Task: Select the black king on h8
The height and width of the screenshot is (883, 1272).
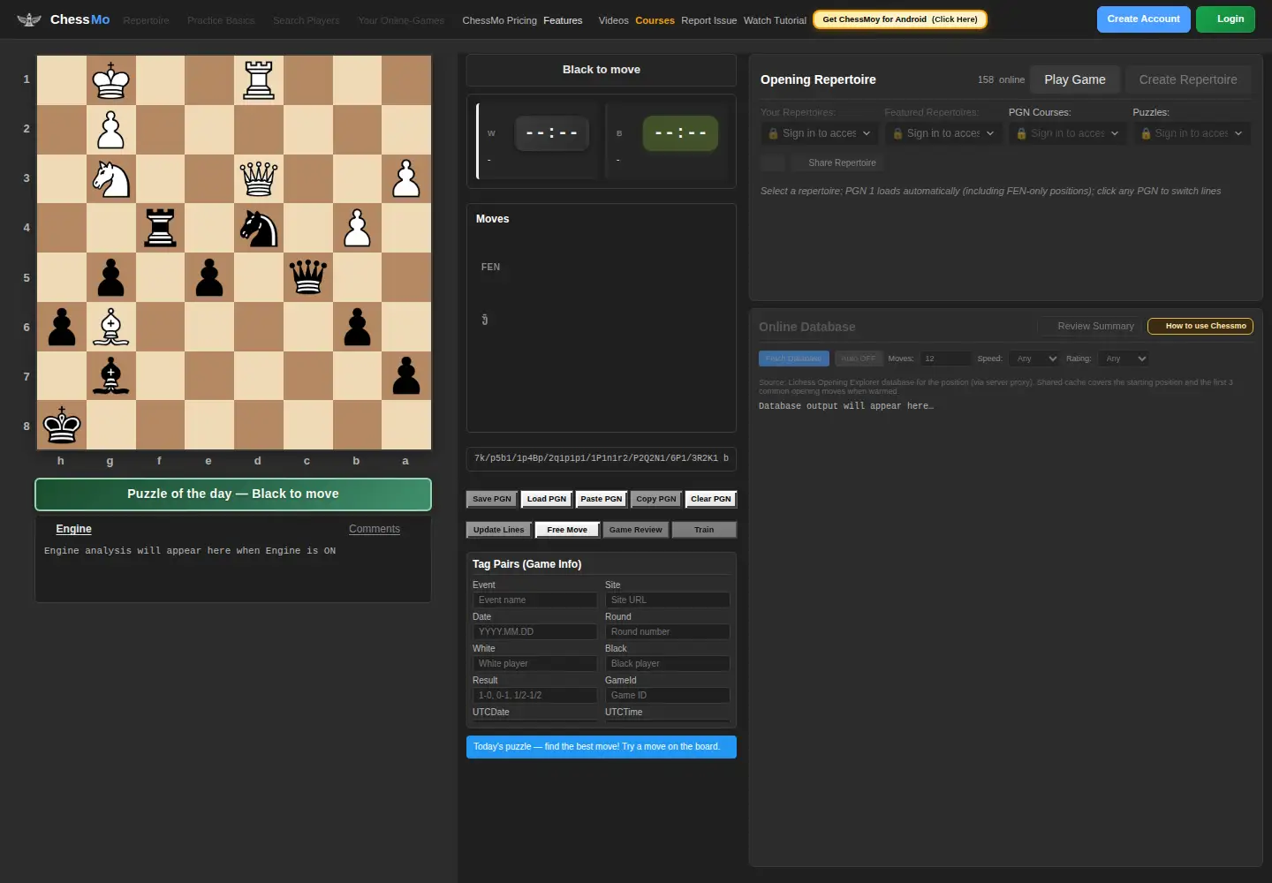Action: coord(61,425)
